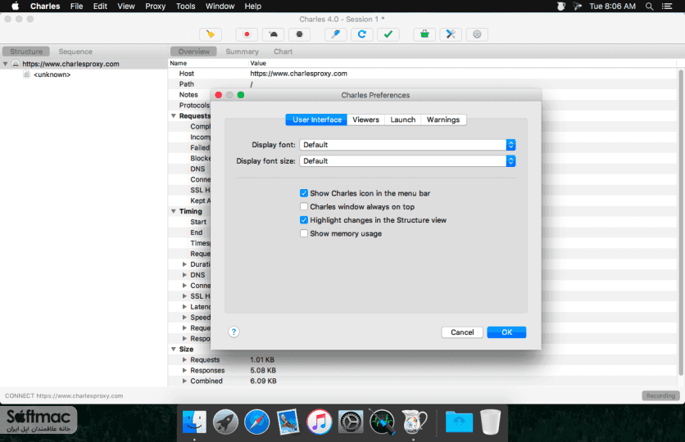This screenshot has width=685, height=442.
Task: Open Tools via the wrench and screwdriver icon
Action: 451,34
